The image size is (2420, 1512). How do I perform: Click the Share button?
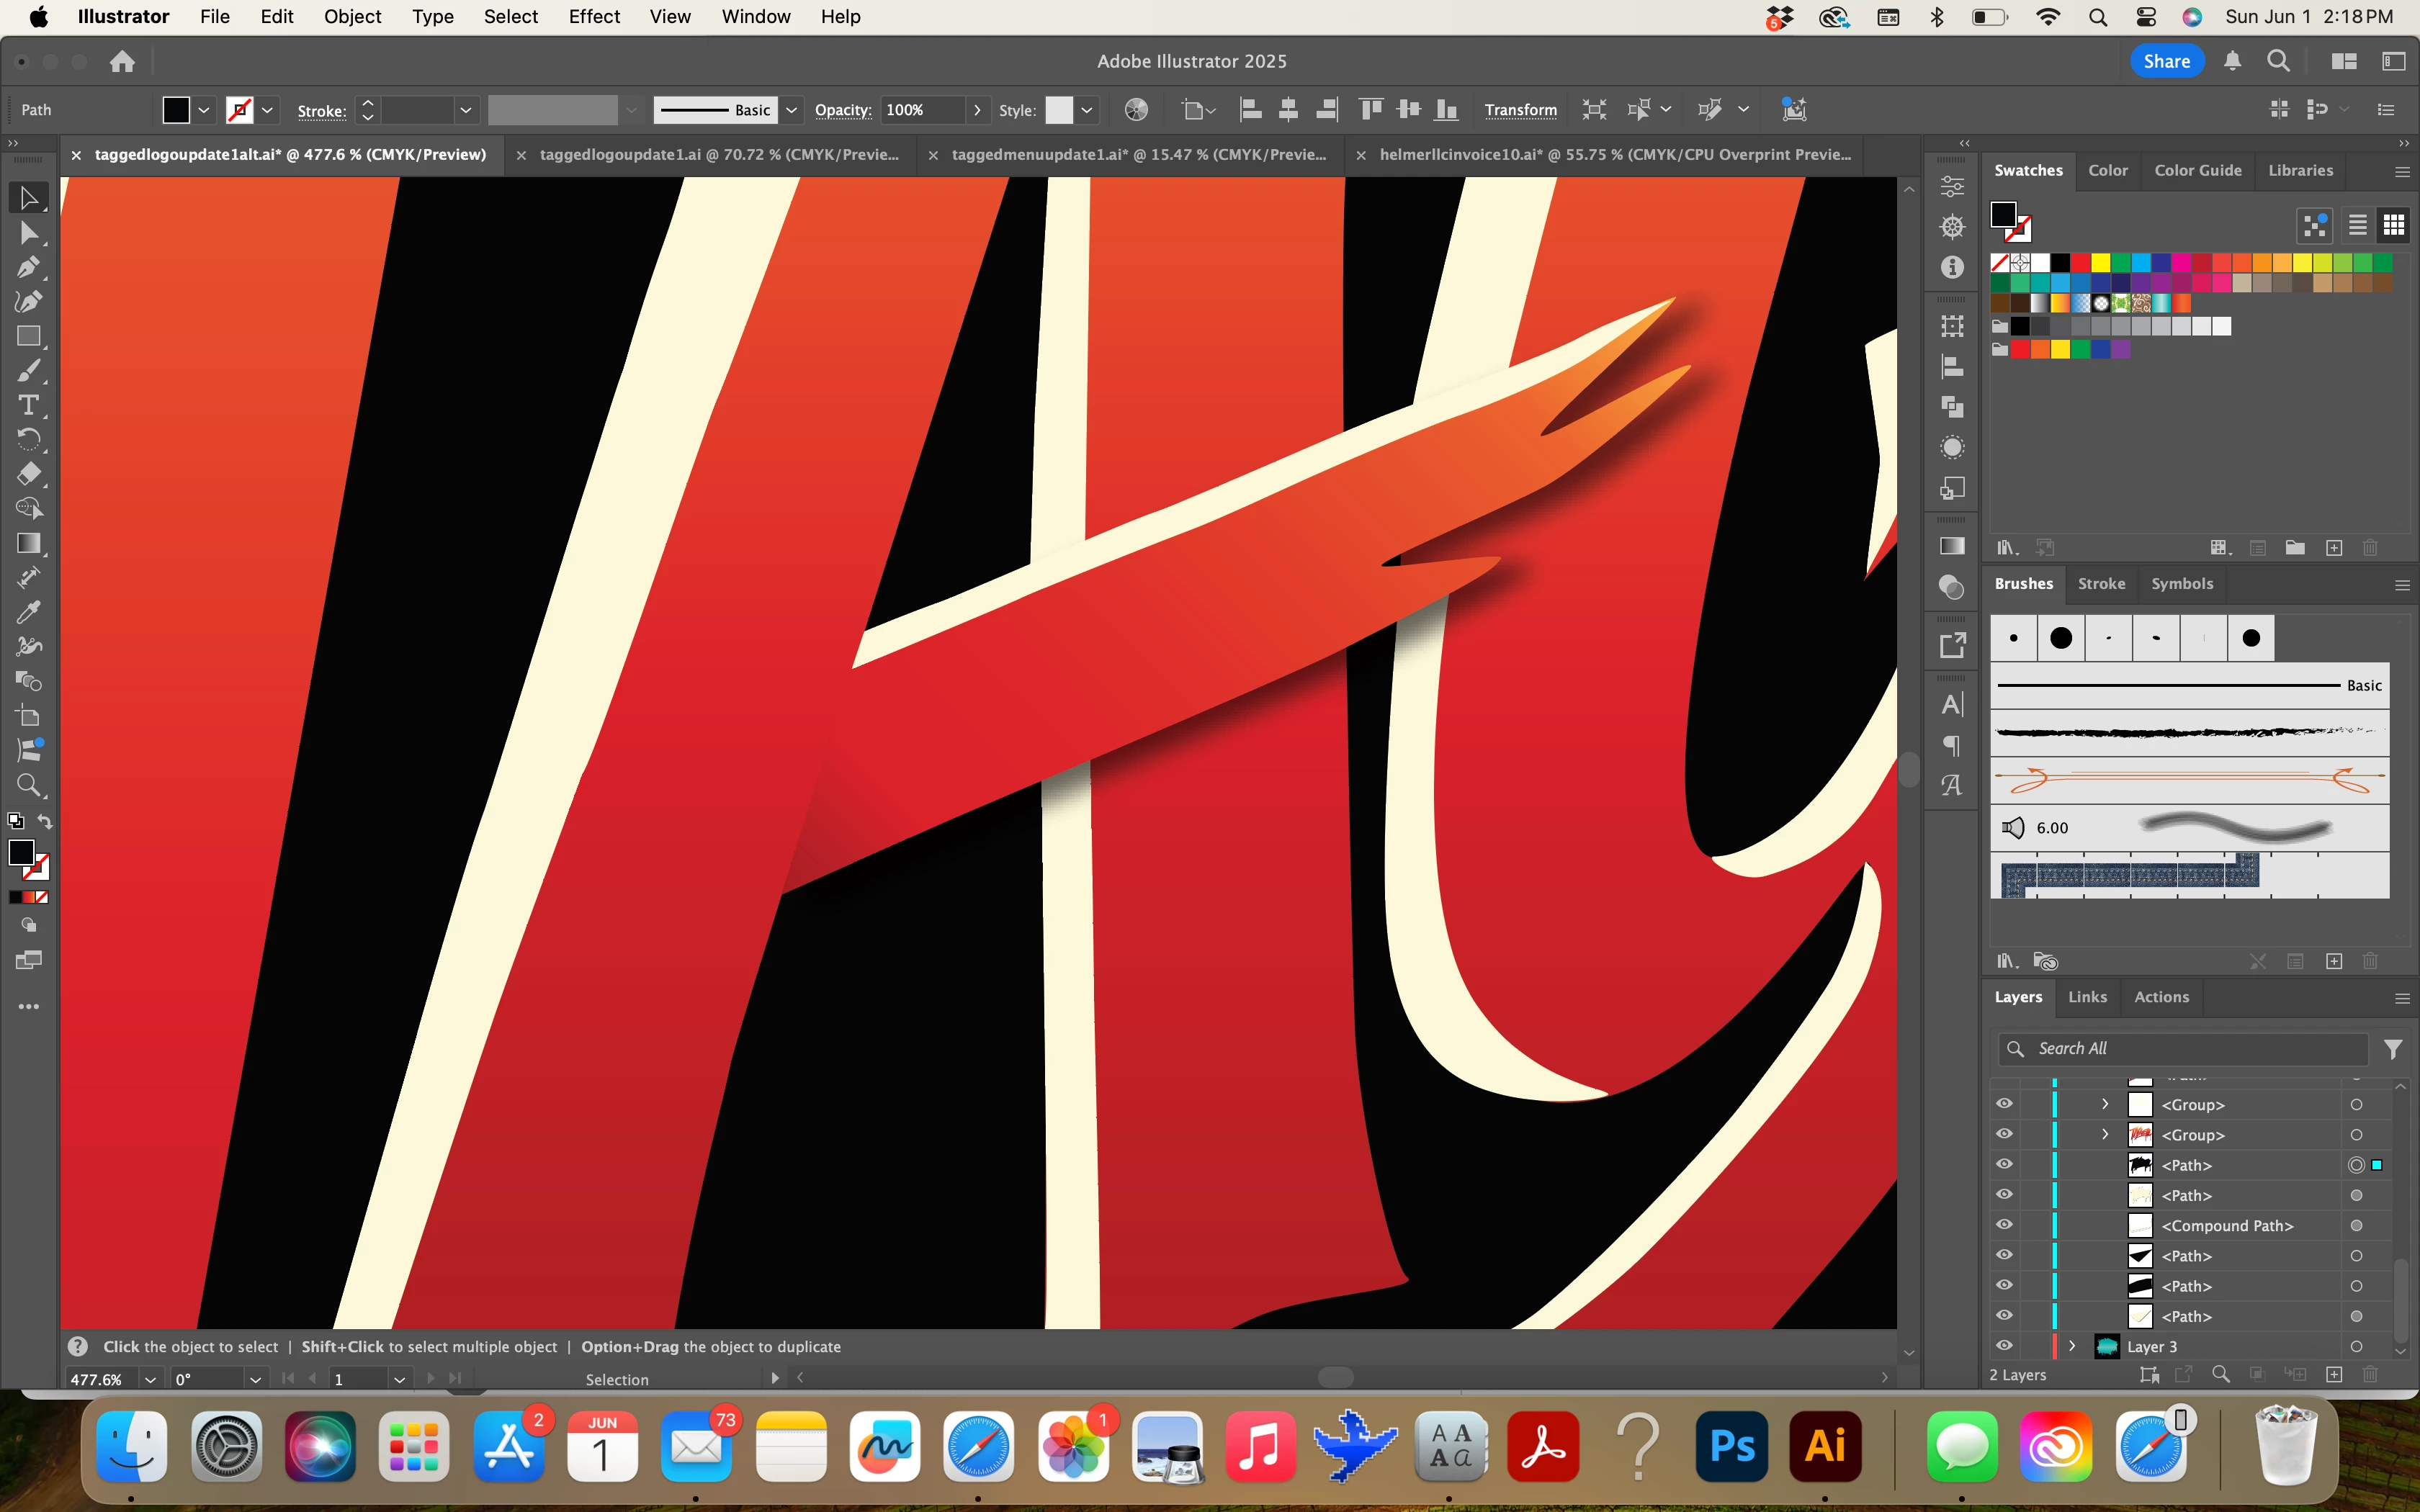[2166, 61]
